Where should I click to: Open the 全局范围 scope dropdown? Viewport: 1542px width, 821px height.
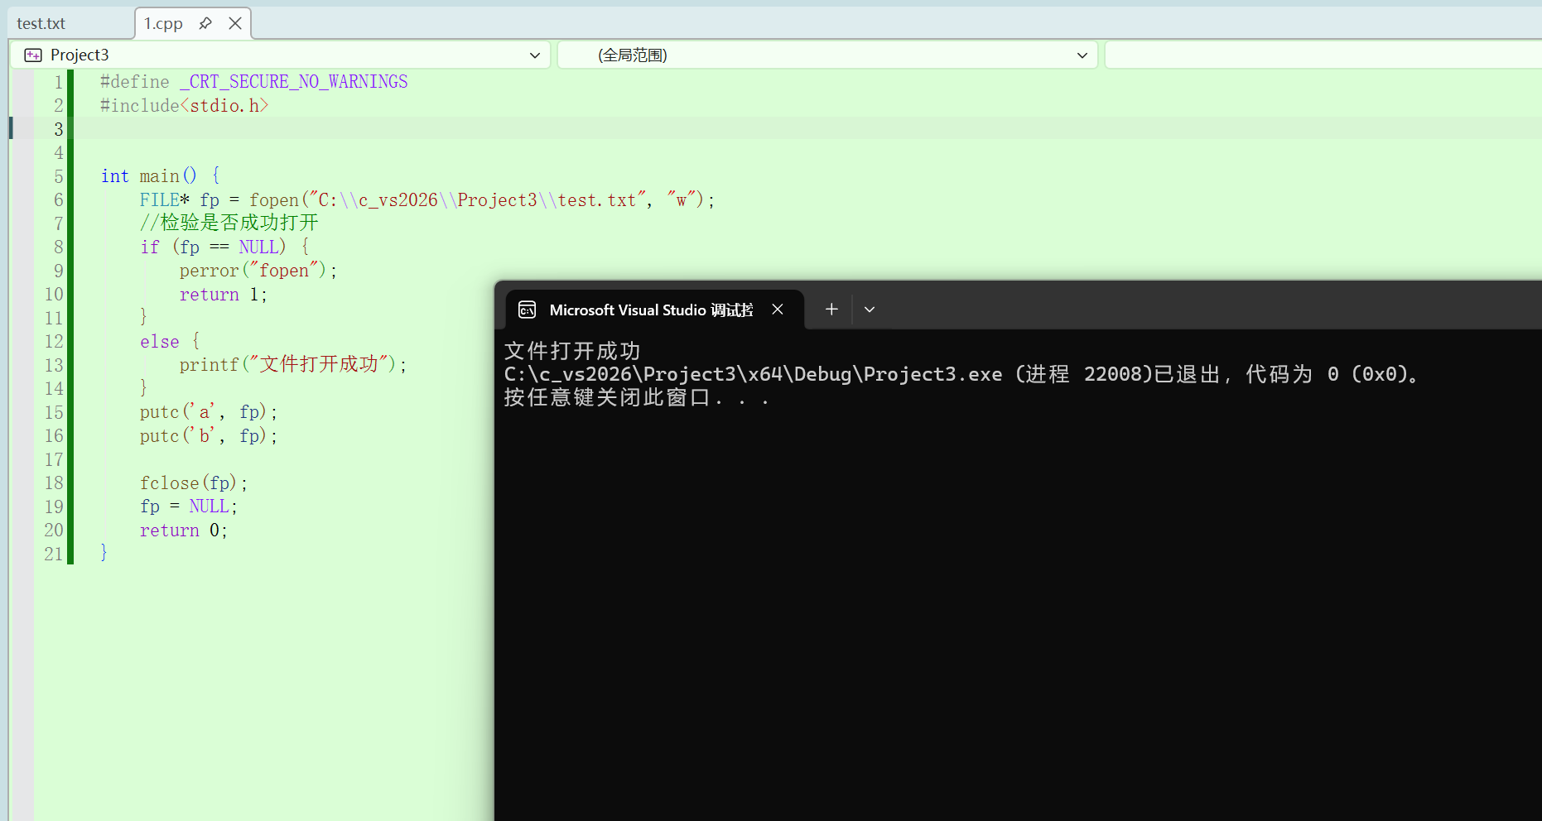[x=827, y=55]
